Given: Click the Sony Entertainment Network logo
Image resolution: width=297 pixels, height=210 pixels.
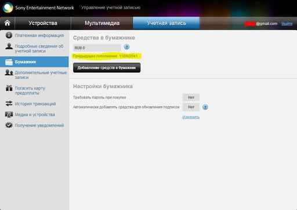Looking at the screenshot, I should pyautogui.click(x=8, y=8).
